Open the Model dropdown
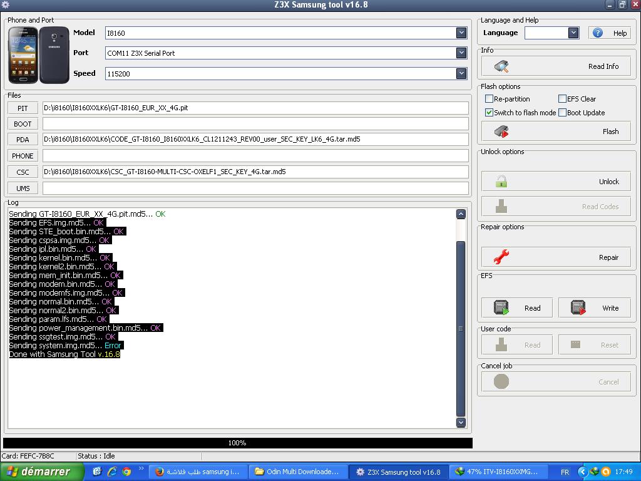Screen dimensions: 641x481 point(461,33)
